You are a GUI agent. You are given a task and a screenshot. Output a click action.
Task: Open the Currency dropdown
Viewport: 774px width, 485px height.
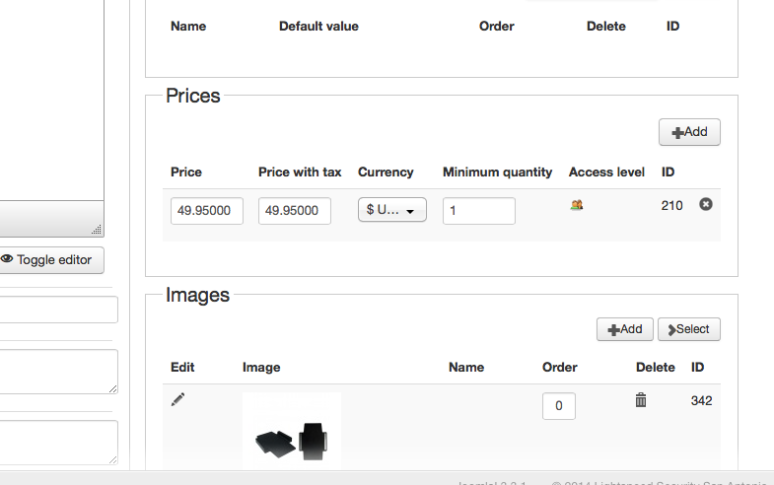[x=392, y=210]
